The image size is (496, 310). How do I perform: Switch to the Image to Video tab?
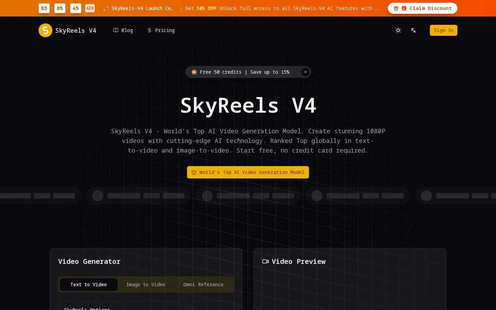[146, 285]
